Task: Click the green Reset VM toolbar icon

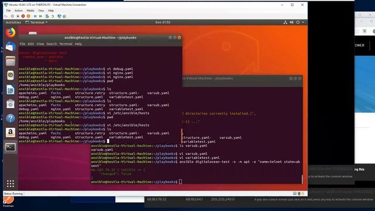Action: point(40,16)
